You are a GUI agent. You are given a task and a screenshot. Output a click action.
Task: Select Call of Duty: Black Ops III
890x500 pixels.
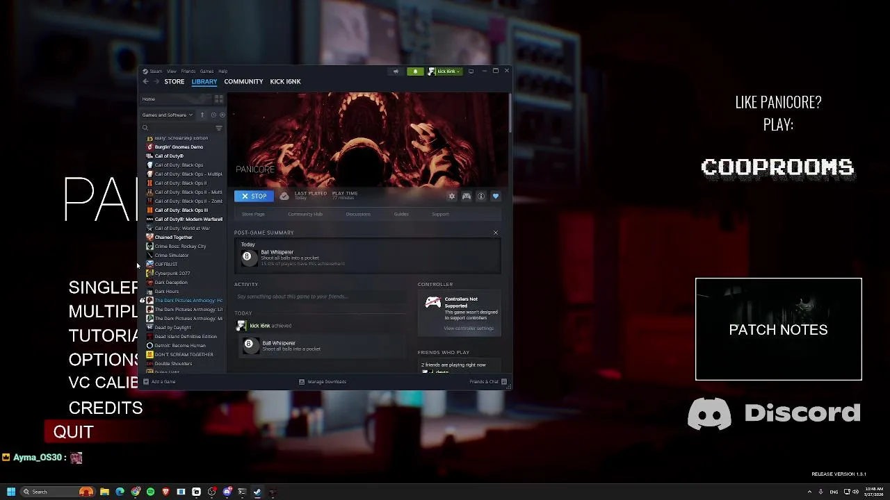click(181, 210)
